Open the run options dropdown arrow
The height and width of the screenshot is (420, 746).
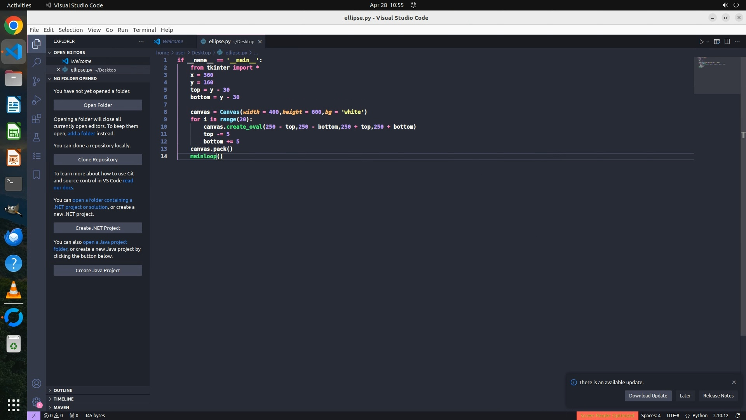pos(708,42)
